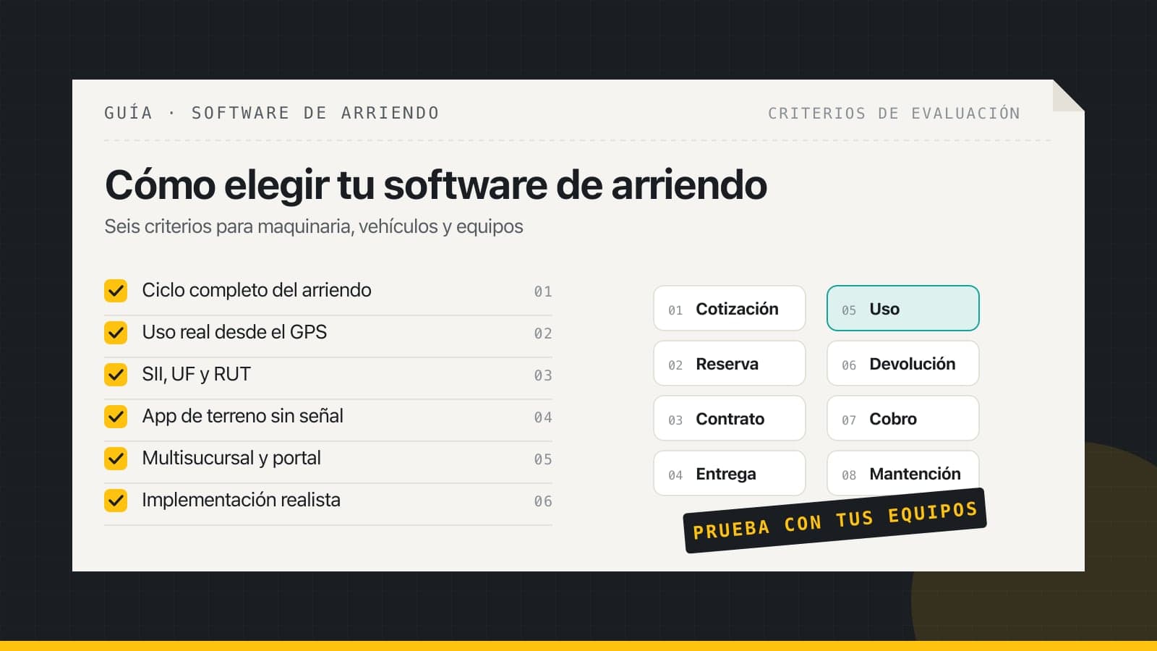Select the 02 Reserva card

point(730,363)
